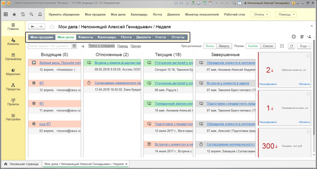Image resolution: width=317 pixels, height=169 pixels.
Task: Open Favorites star in the top panel
Action: [x=14, y=14]
